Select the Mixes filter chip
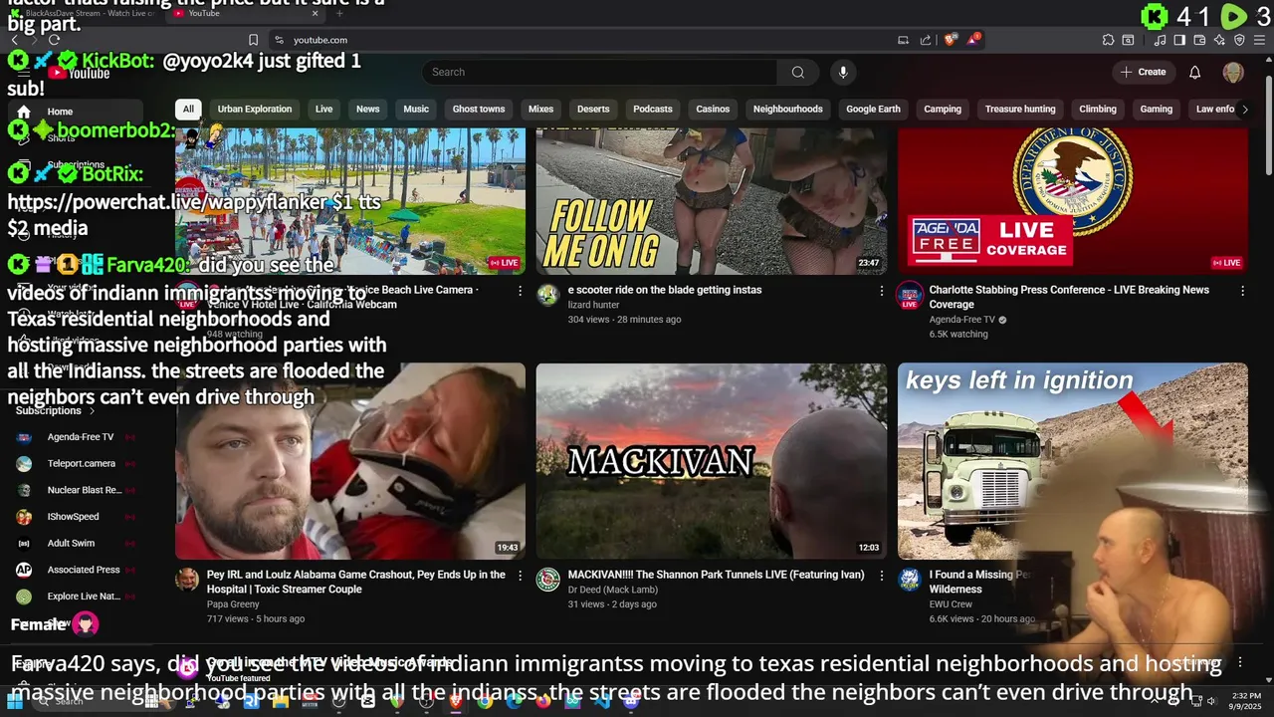1274x717 pixels. (x=540, y=109)
